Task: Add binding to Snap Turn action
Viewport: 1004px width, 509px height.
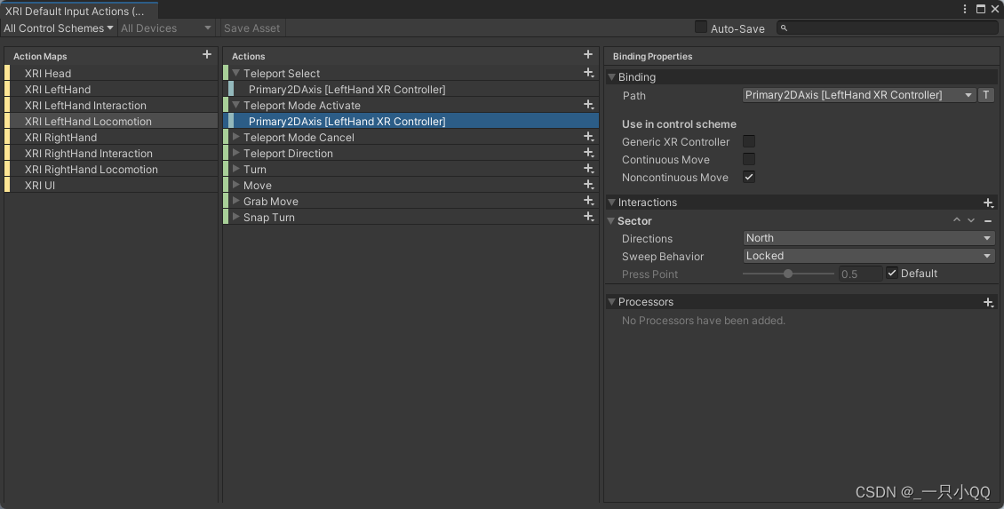Action: (x=588, y=217)
